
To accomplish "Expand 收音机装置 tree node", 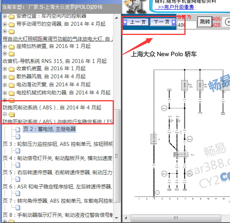I will coord(5,69).
